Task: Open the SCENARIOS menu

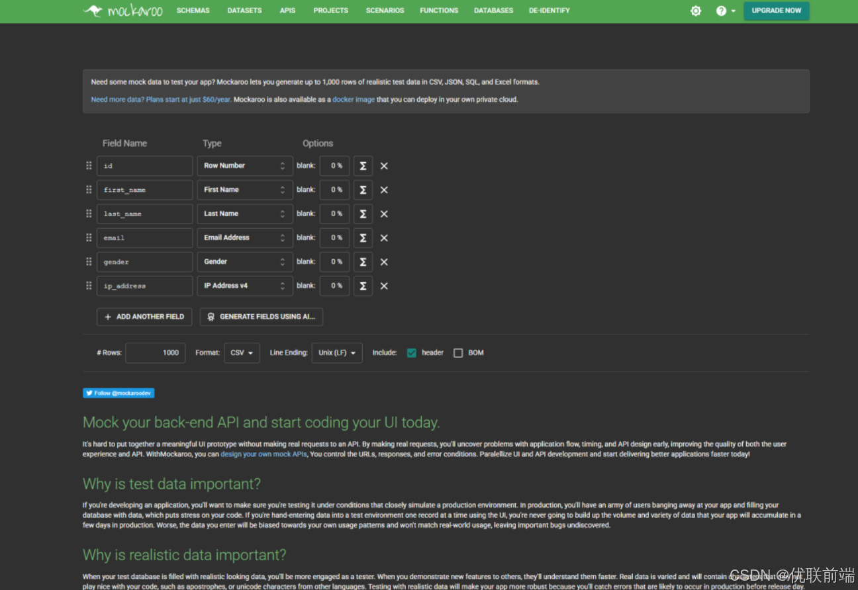Action: pyautogui.click(x=385, y=11)
